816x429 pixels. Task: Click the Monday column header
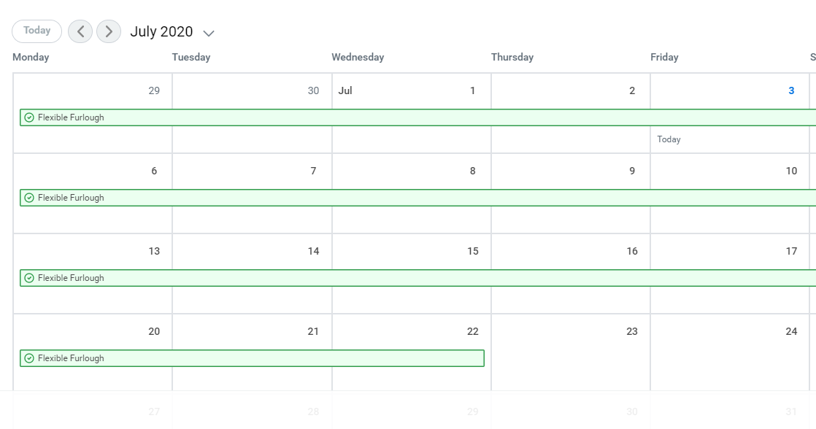31,57
